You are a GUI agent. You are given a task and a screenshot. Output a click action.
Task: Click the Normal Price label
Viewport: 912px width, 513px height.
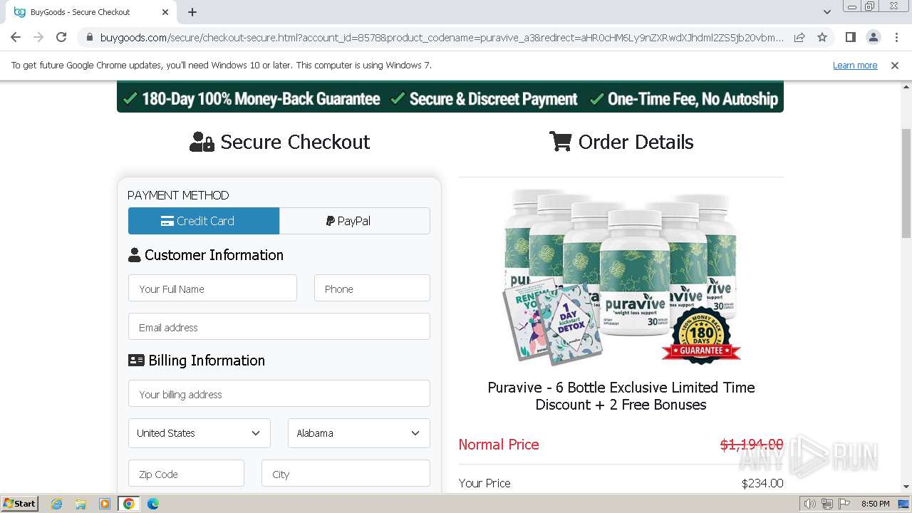pyautogui.click(x=499, y=445)
